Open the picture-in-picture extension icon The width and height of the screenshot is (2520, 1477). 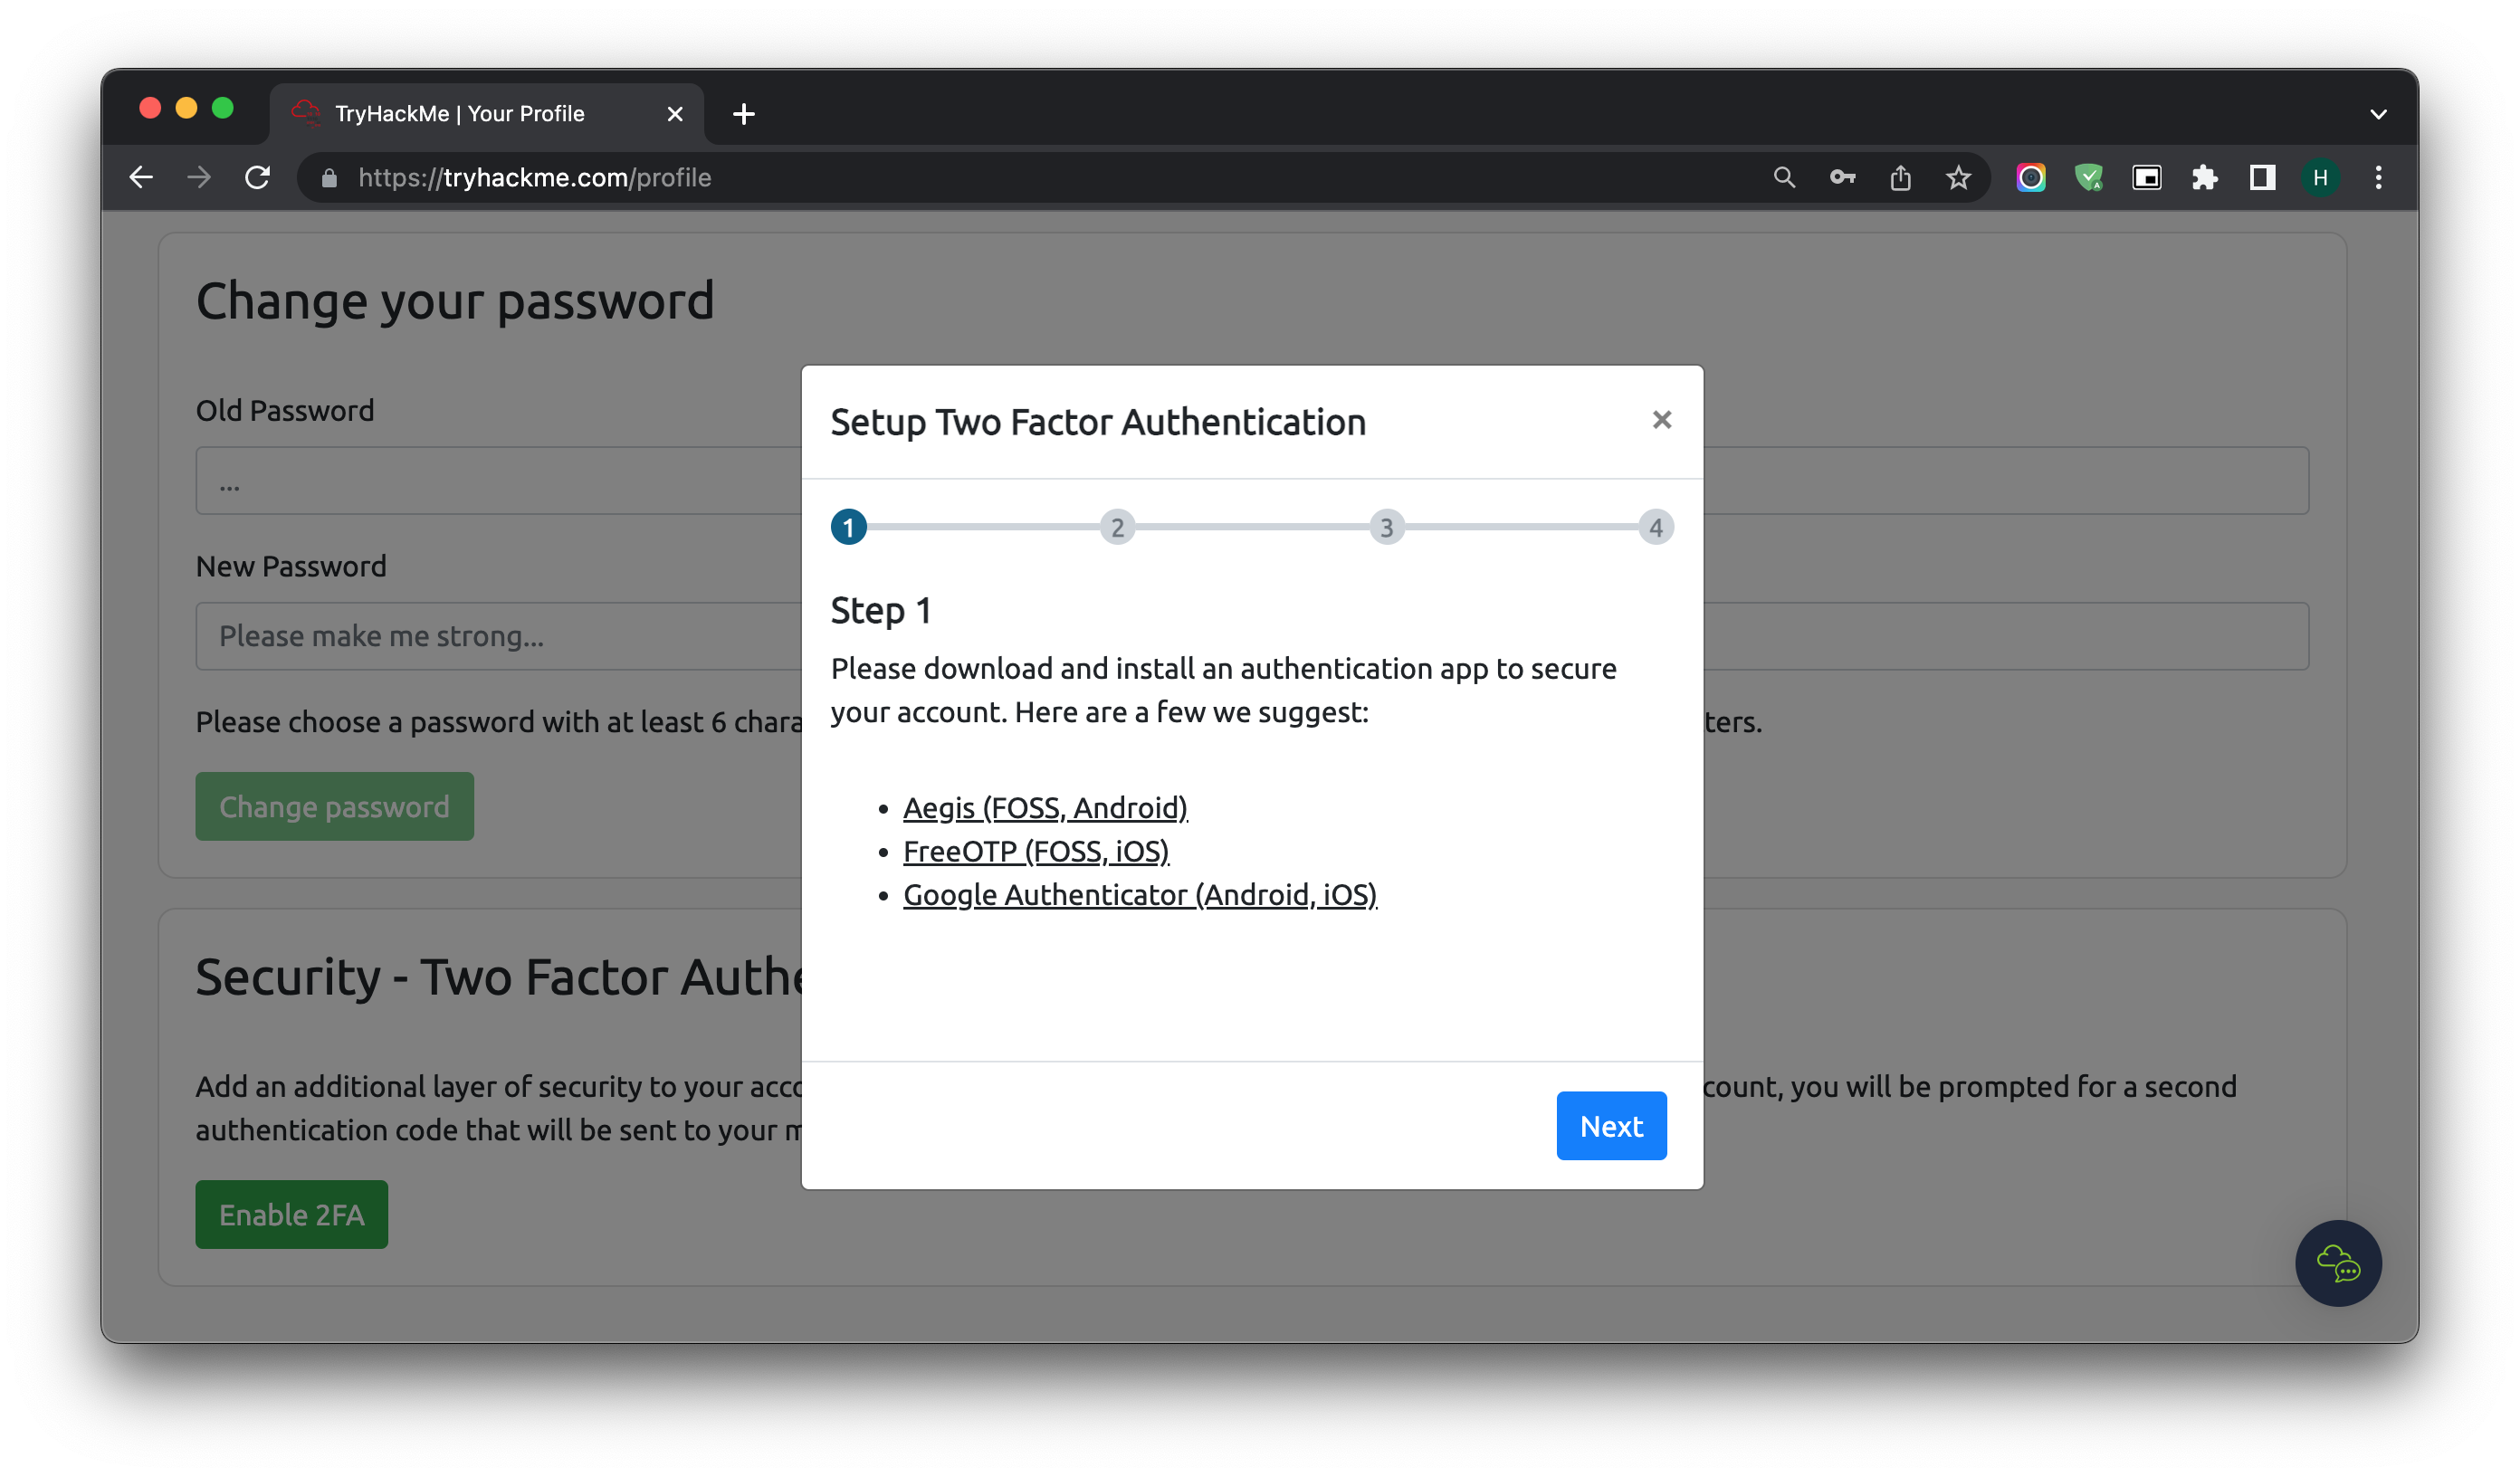click(x=2147, y=177)
